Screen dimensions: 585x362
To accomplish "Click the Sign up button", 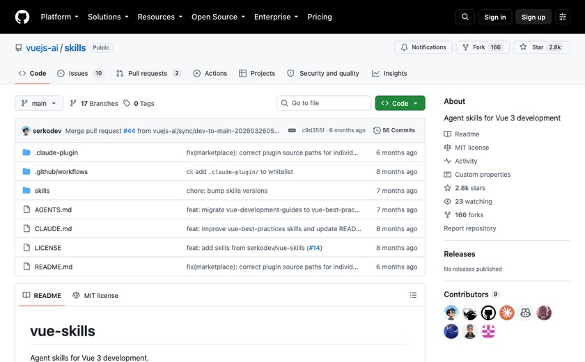I will (x=533, y=17).
